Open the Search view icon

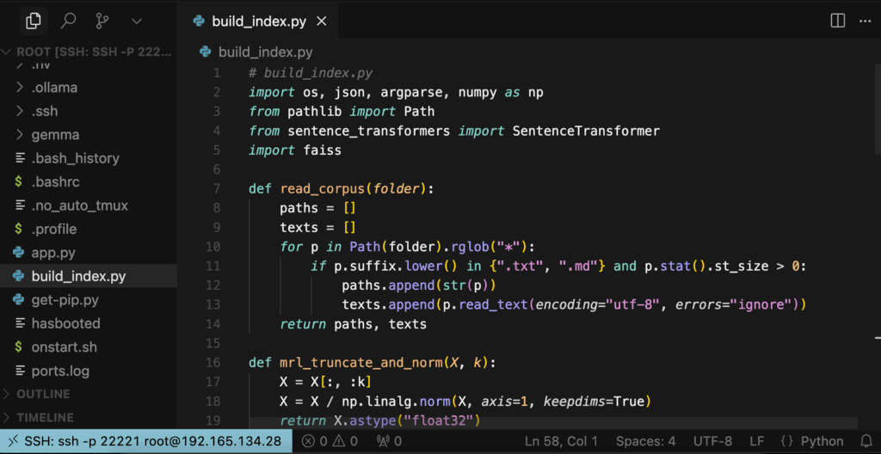68,21
